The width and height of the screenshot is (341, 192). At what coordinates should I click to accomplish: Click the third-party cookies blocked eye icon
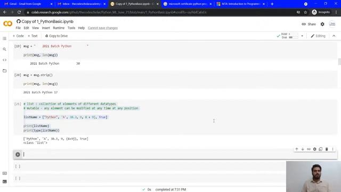[x=298, y=12]
